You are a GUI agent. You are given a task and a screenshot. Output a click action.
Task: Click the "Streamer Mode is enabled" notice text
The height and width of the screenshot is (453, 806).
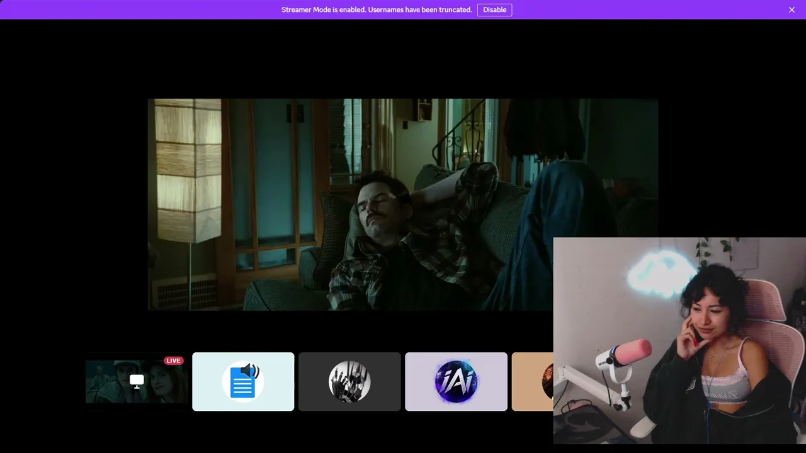377,9
